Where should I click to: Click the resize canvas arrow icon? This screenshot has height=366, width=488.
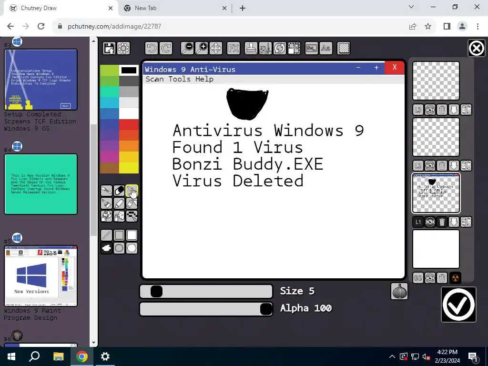(x=294, y=48)
